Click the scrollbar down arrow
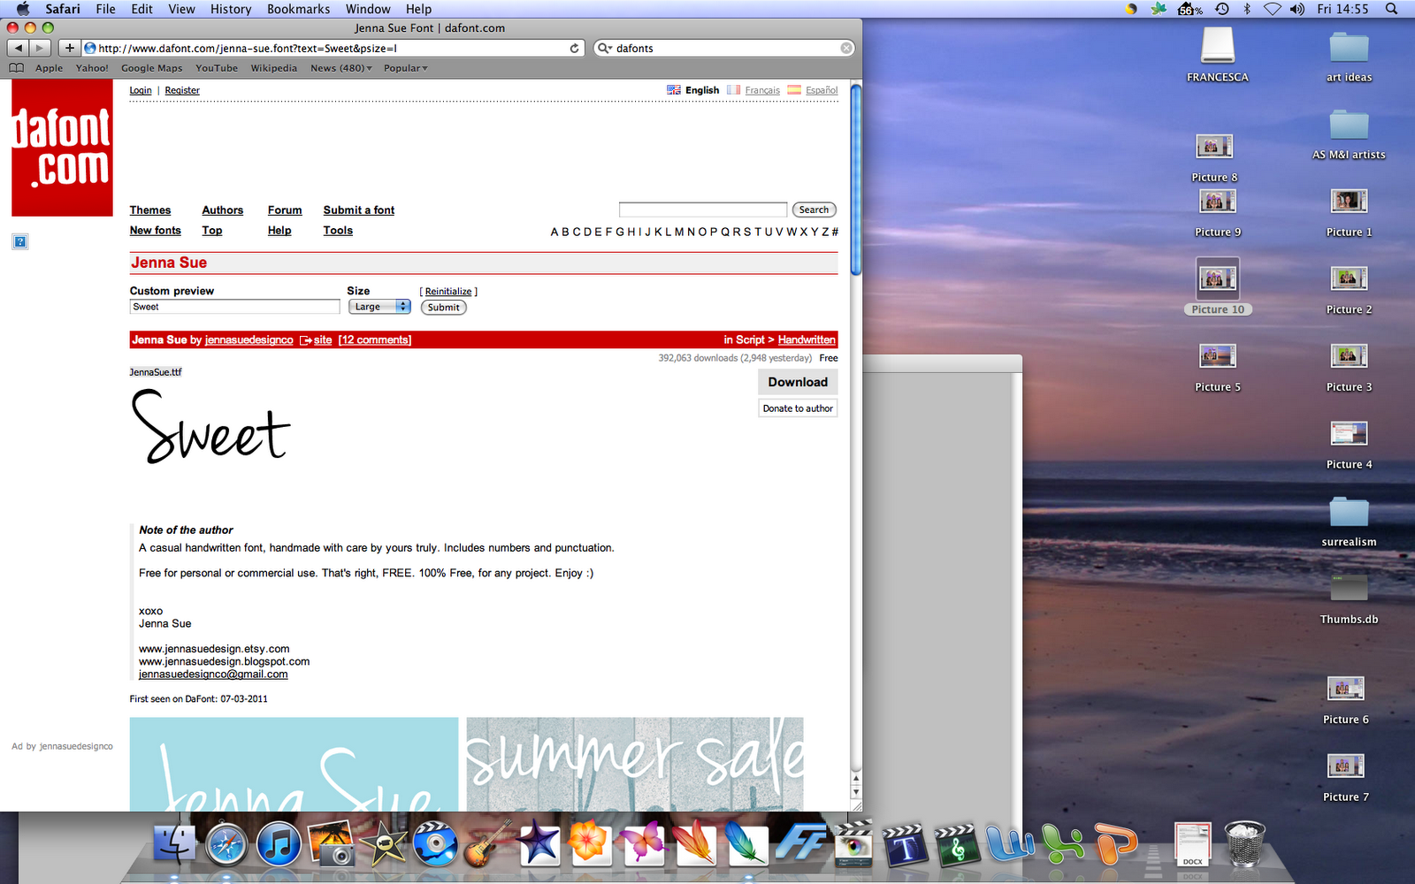The height and width of the screenshot is (884, 1415). [855, 793]
